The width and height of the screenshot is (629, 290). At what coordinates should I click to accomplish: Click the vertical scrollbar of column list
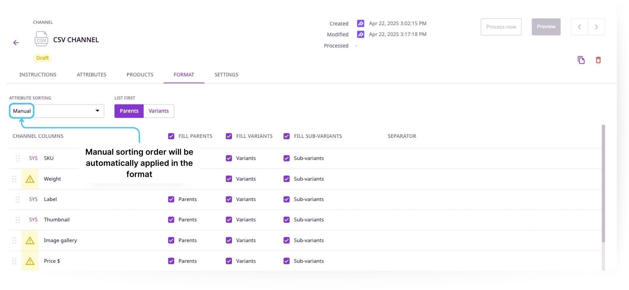[x=603, y=183]
